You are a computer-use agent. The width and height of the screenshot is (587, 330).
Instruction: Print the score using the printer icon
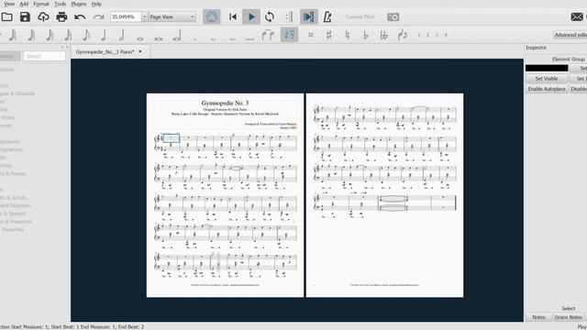[61, 16]
